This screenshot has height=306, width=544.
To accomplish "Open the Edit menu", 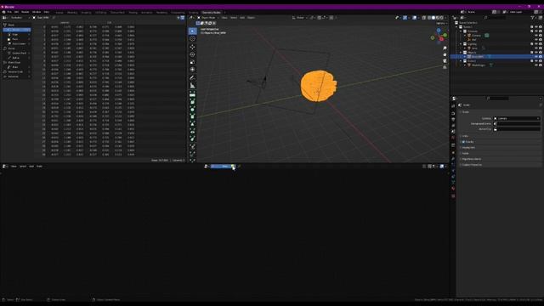I will coord(16,12).
